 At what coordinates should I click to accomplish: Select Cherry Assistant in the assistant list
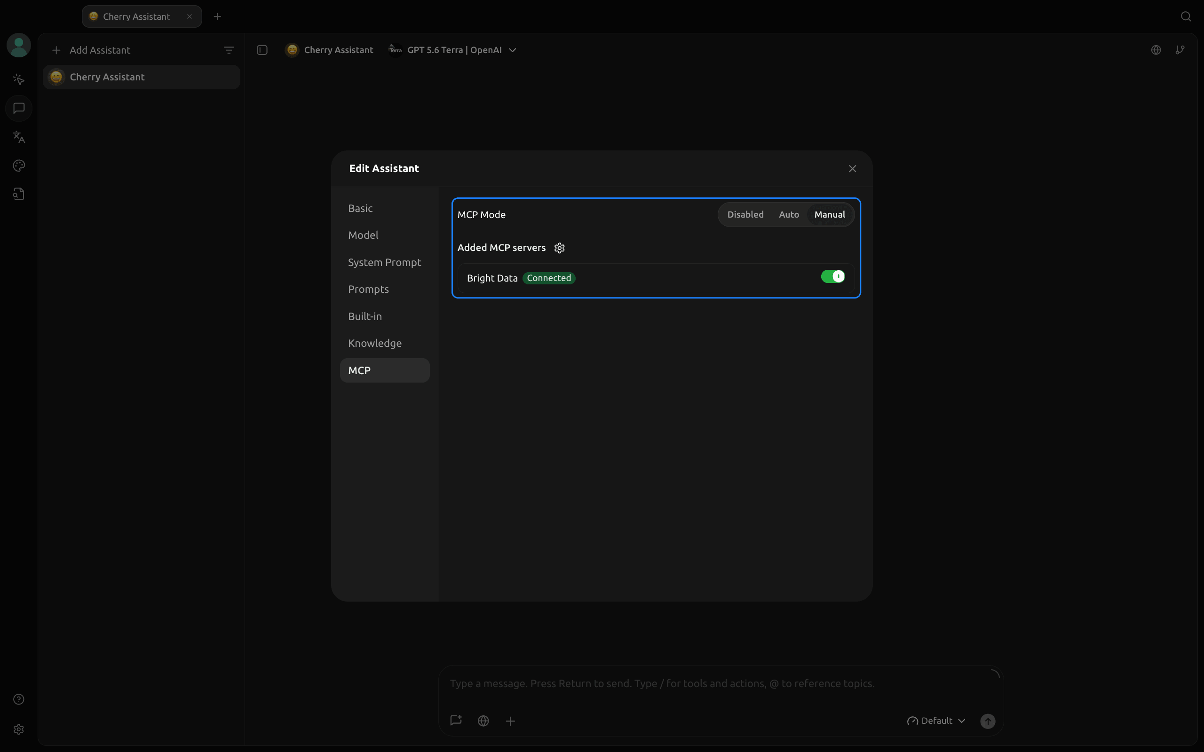pos(141,77)
